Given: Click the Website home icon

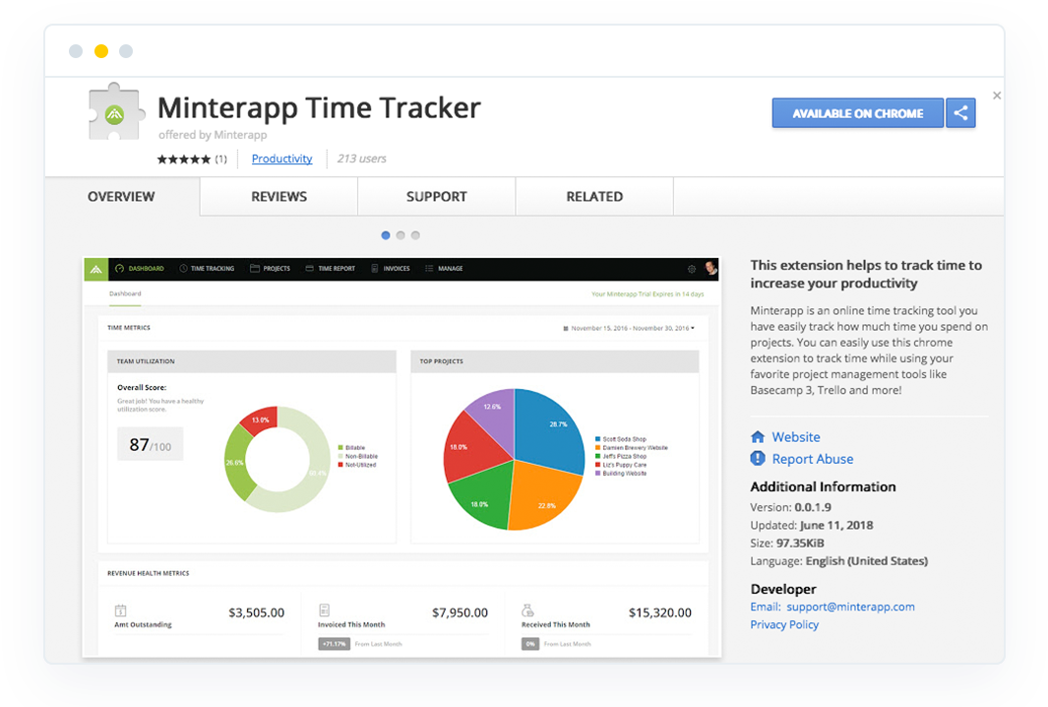Looking at the screenshot, I should tap(758, 437).
